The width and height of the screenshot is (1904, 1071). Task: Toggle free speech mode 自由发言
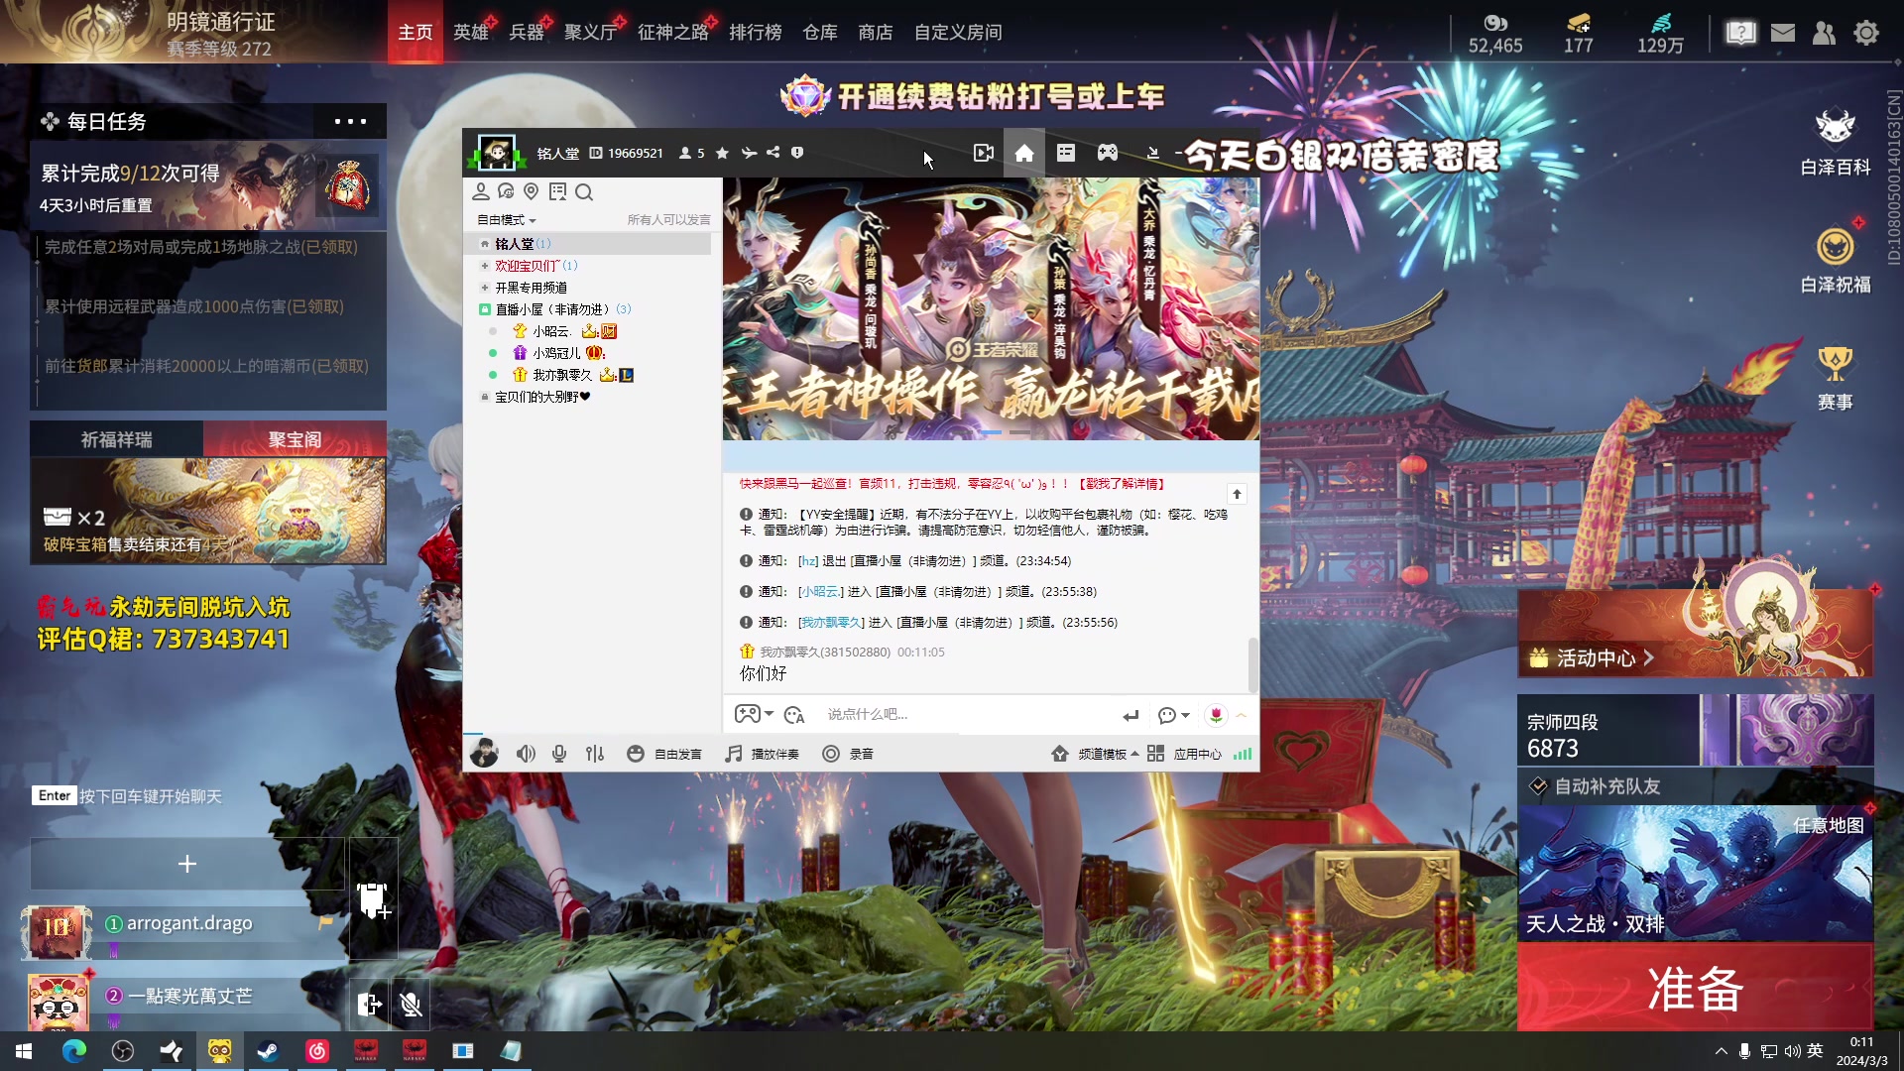tap(664, 754)
